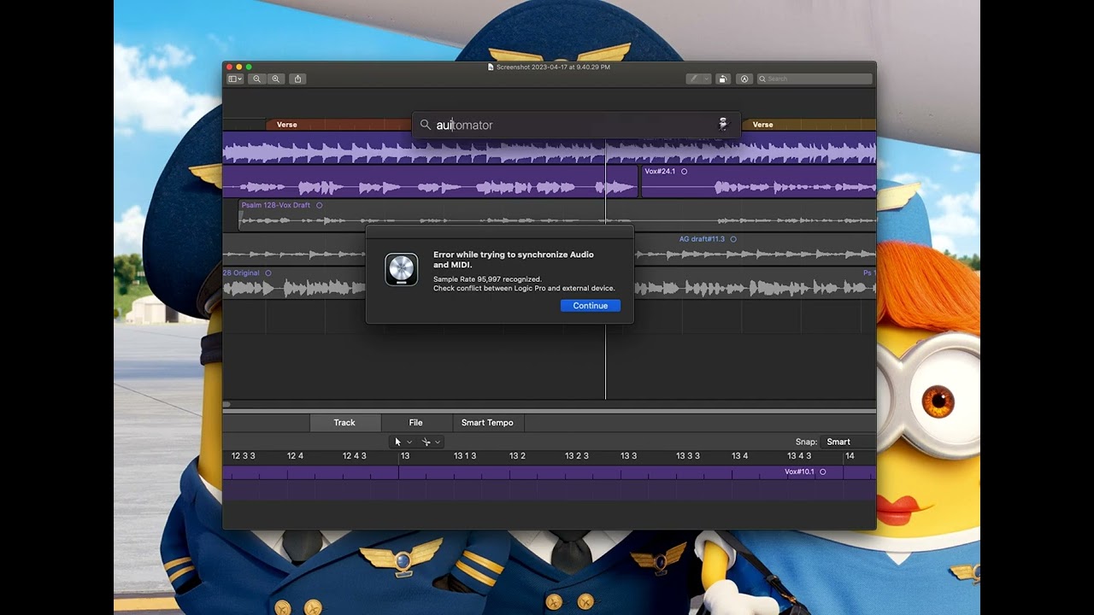Zoom in using the Preview toolbar
The height and width of the screenshot is (615, 1094).
point(275,79)
